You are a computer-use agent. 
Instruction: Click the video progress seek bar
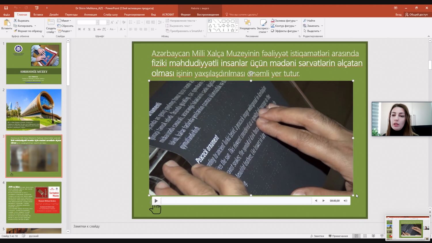pos(236,201)
